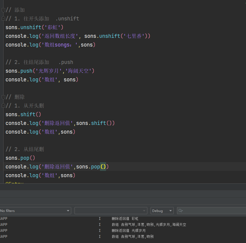The height and width of the screenshot is (243, 246).
Task: Place cursor on sons.push('光辉岁月','海阔天空') line
Action: [x=50, y=71]
